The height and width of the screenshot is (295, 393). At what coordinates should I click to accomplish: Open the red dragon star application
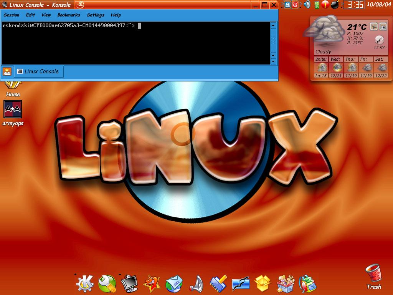click(152, 284)
